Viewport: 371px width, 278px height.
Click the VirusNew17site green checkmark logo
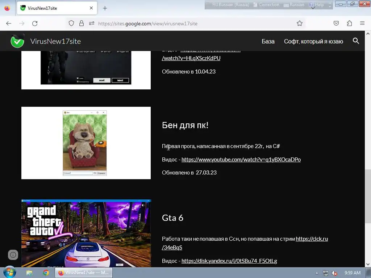[17, 41]
